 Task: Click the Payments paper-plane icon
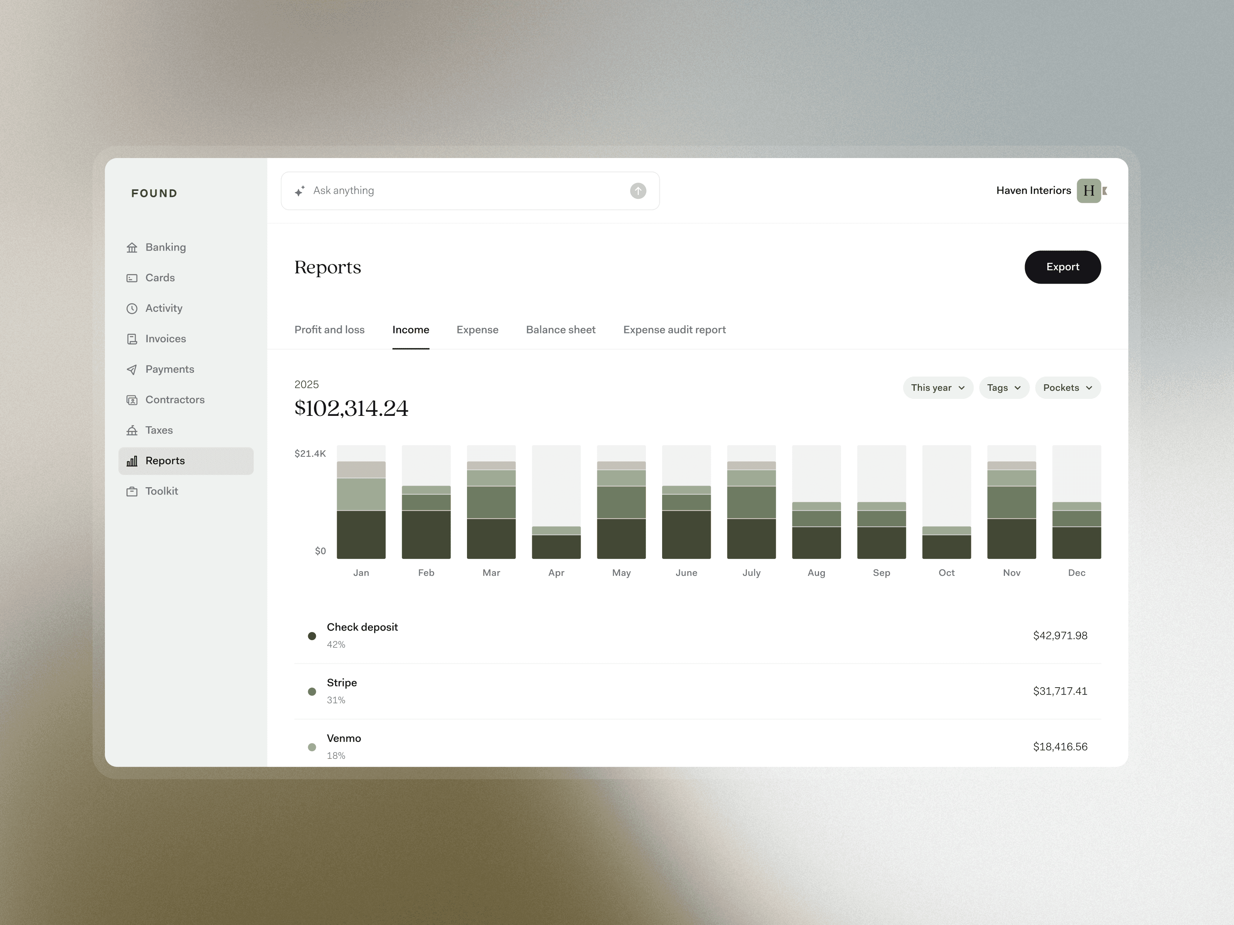[x=131, y=370]
